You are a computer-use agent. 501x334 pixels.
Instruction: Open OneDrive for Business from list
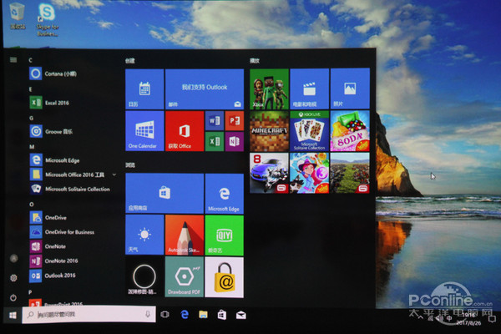tap(68, 232)
